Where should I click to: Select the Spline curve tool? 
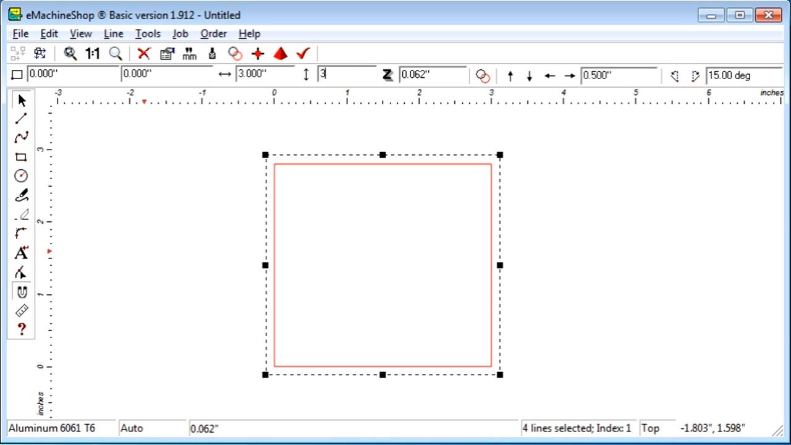tap(22, 137)
